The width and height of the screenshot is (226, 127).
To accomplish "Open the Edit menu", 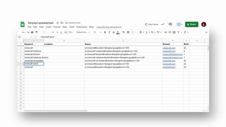I will click(35, 27).
